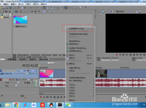Click the Copy icon in the main toolbar
The height and width of the screenshot is (108, 146).
tap(22, 8)
